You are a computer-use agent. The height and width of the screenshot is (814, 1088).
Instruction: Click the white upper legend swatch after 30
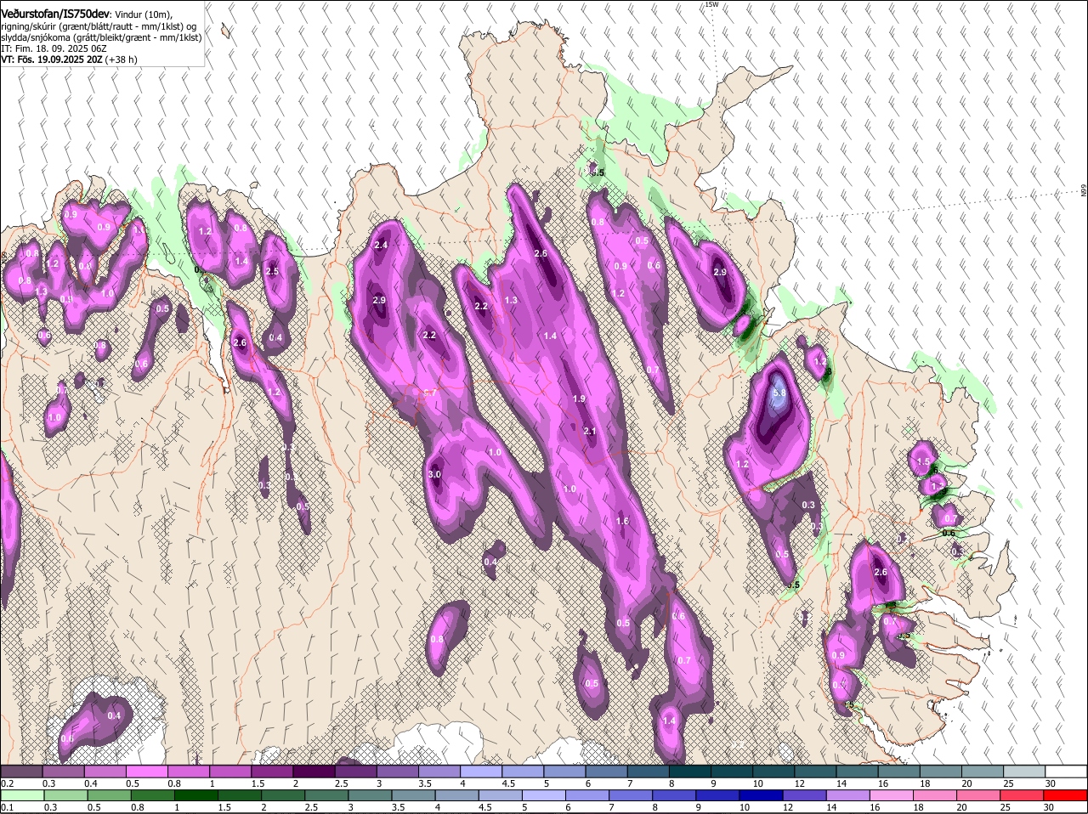[x=1067, y=771]
